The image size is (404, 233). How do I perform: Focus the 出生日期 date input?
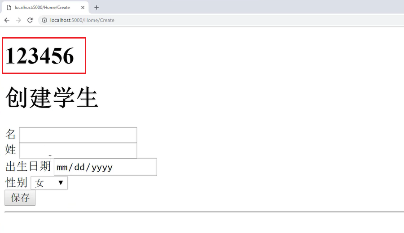[x=105, y=167]
